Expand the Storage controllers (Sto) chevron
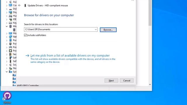This screenshot has height=105, width=187. pyautogui.click(x=7, y=68)
